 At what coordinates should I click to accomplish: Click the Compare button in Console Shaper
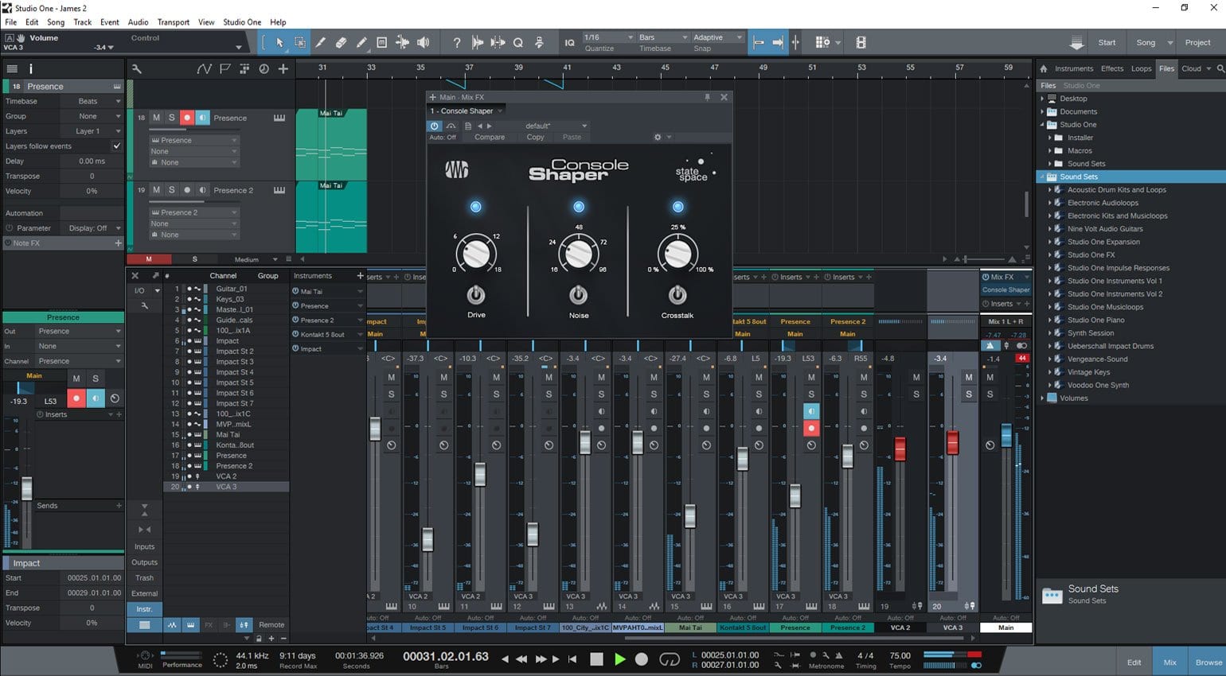click(x=490, y=137)
